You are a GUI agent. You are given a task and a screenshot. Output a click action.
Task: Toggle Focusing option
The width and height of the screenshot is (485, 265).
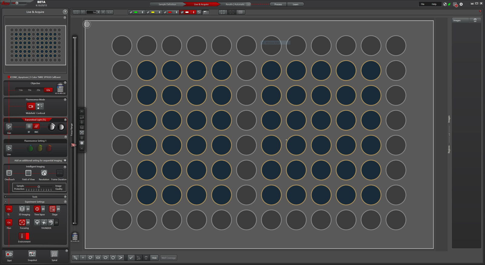[22, 222]
